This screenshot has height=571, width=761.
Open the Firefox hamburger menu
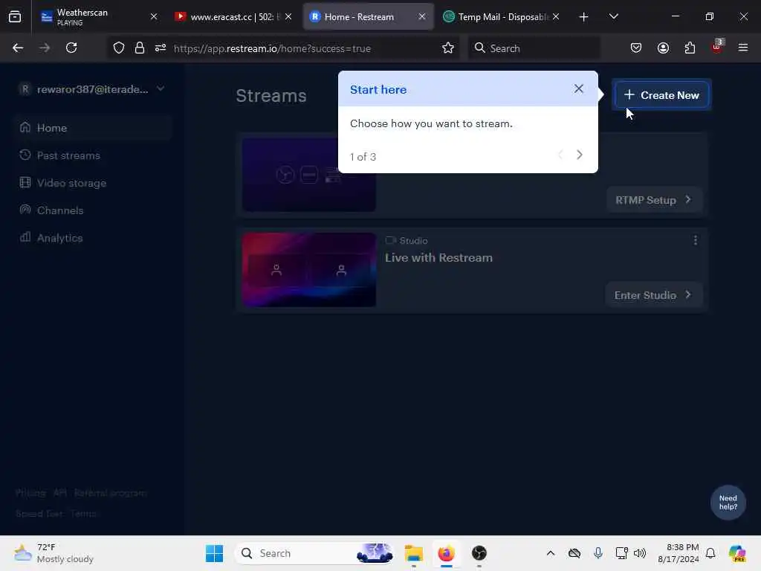pyautogui.click(x=743, y=48)
